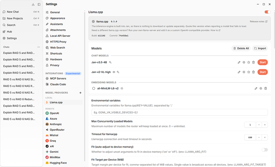The width and height of the screenshot is (275, 167).
Task: Click the wrench tools icon beside Jan-v3.5-4B
Action: point(110,62)
